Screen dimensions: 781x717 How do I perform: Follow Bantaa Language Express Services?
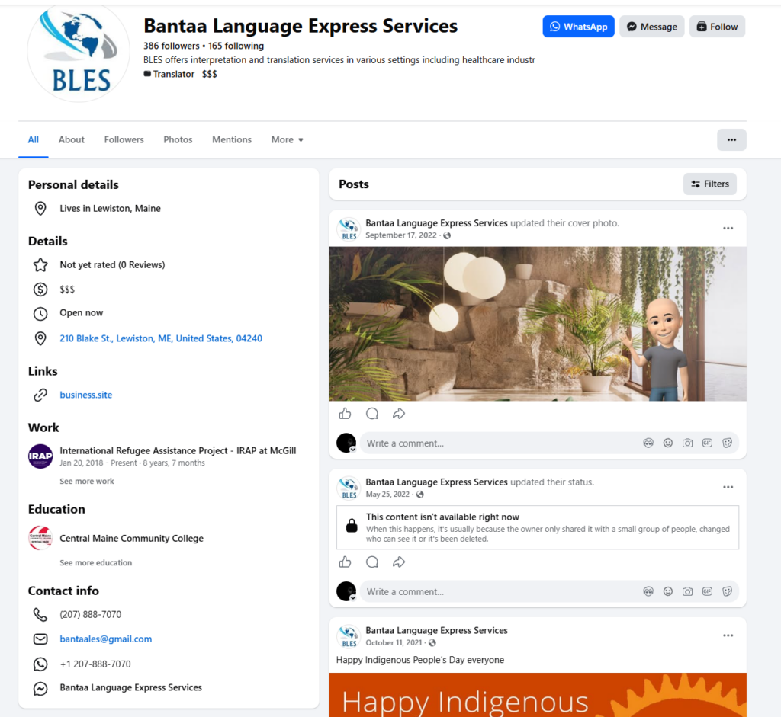[x=717, y=27]
